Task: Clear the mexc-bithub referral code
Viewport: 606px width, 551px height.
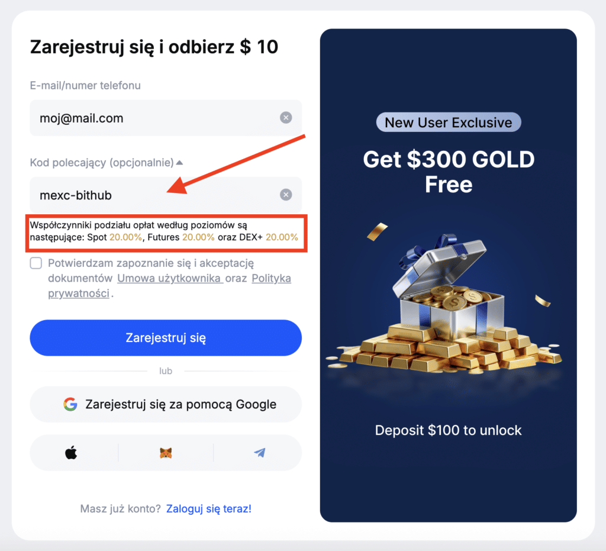Action: coord(286,195)
